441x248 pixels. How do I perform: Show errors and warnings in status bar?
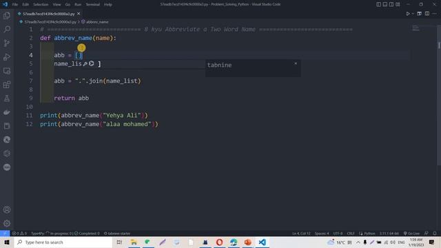point(19,234)
